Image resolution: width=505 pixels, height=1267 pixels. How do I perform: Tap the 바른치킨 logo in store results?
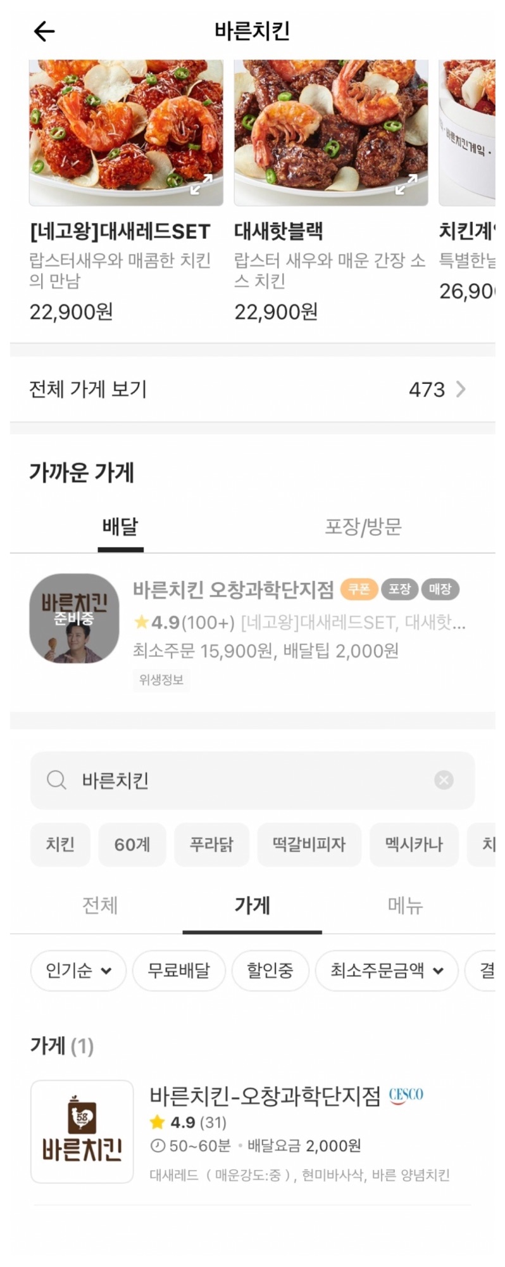82,1131
